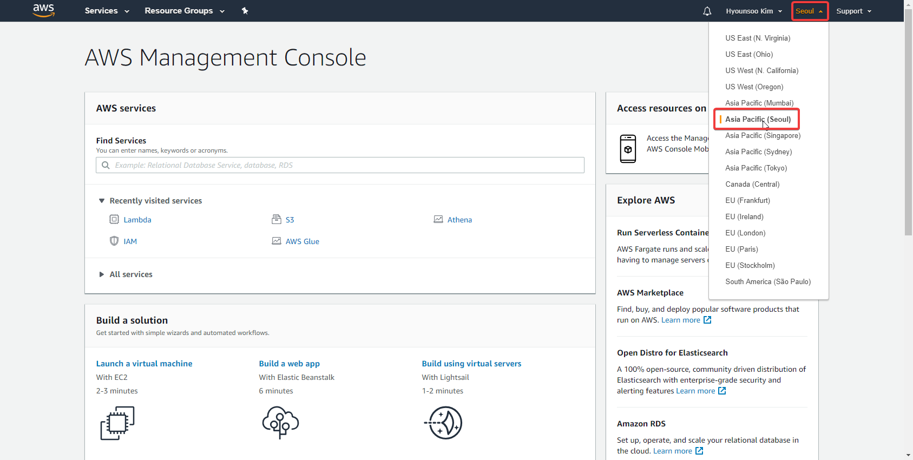
Task: Click the Elastic Beanstalk cloud tree icon
Action: 280,423
